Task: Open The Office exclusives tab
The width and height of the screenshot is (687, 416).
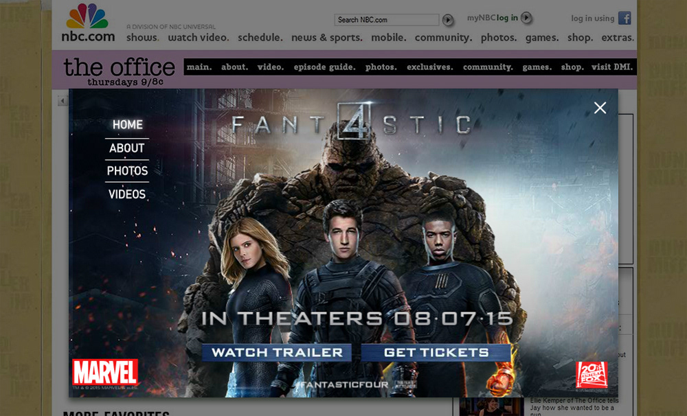Action: (430, 67)
